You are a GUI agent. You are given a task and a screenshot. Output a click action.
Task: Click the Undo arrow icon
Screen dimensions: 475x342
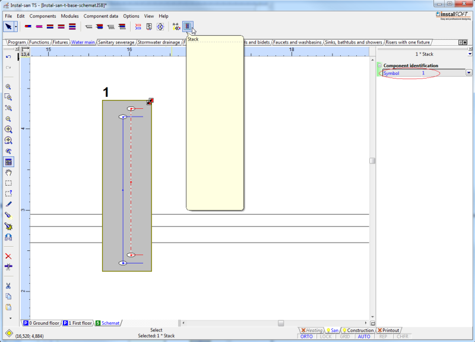pyautogui.click(x=8, y=57)
